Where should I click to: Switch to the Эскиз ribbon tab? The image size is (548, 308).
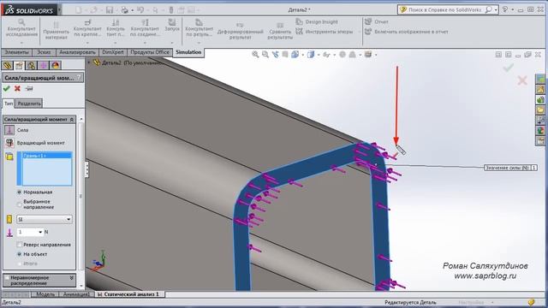pos(44,52)
